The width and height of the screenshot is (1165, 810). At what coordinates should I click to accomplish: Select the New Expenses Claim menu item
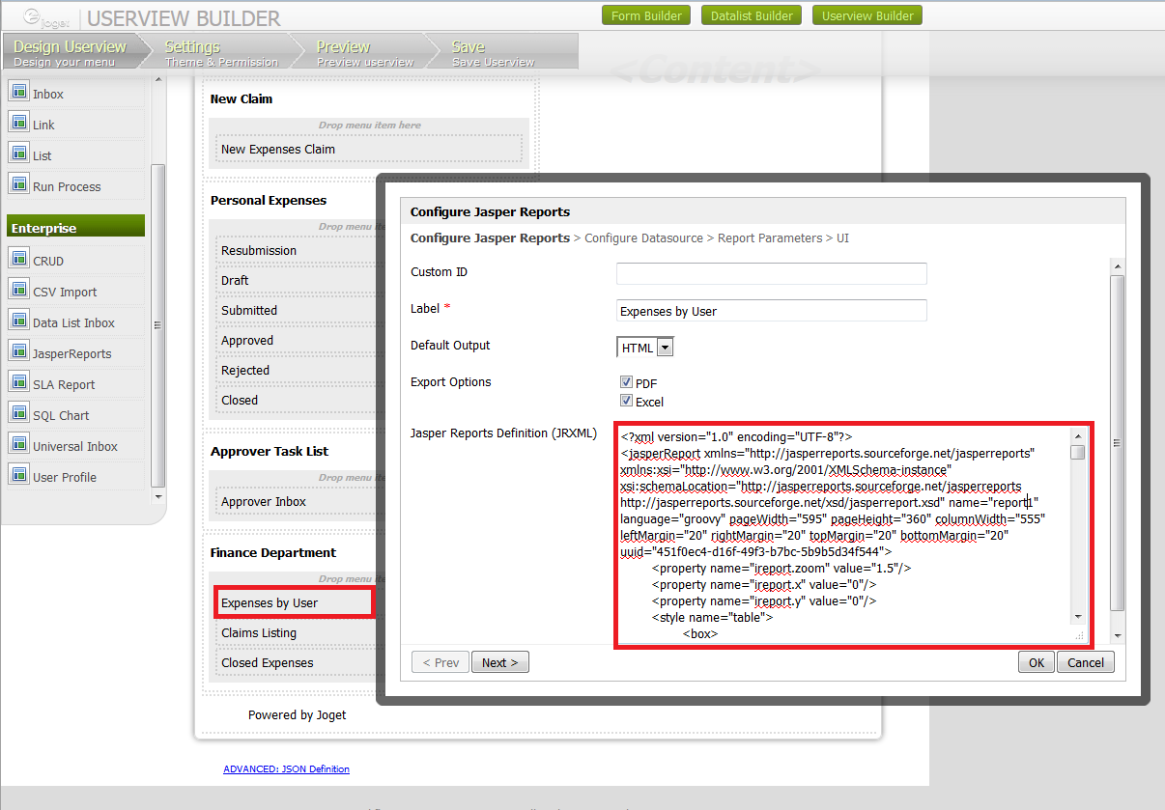(x=369, y=149)
